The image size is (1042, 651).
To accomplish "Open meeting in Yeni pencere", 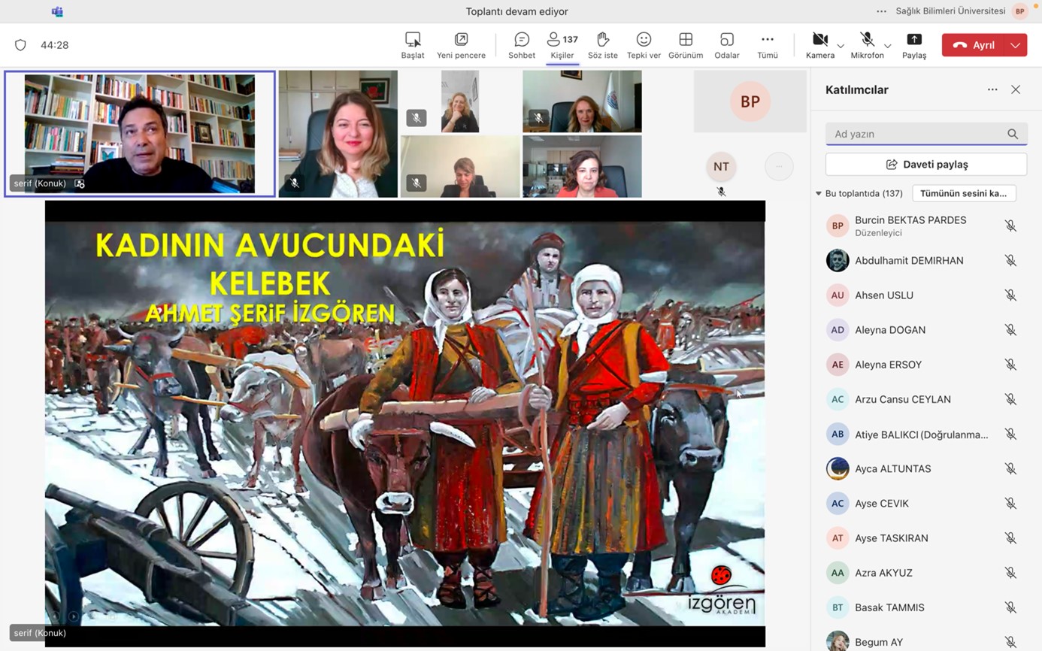I will [x=461, y=45].
